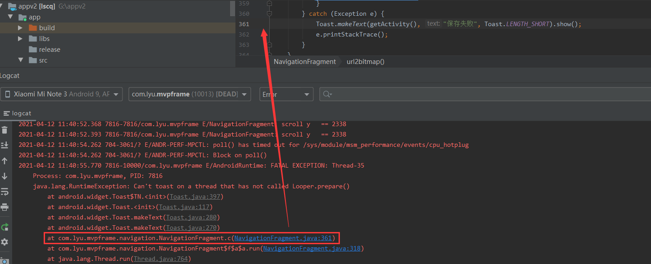This screenshot has height=264, width=651.
Task: Click the FATAL EXCEPTION: Thread-35 log line
Action: point(191,165)
